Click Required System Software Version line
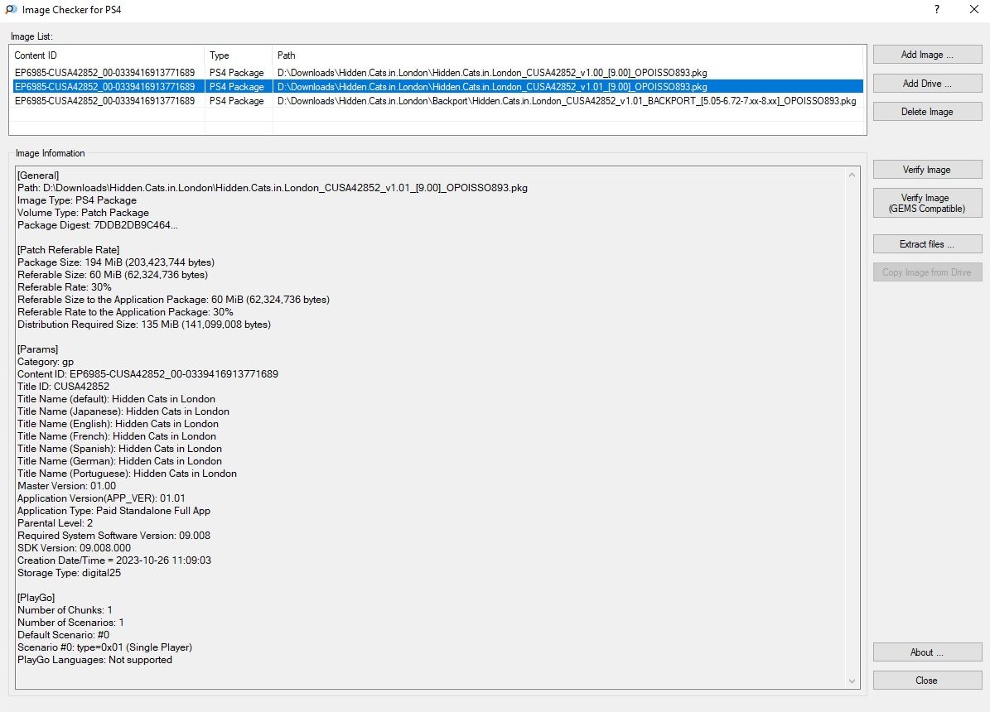990x712 pixels. click(113, 536)
